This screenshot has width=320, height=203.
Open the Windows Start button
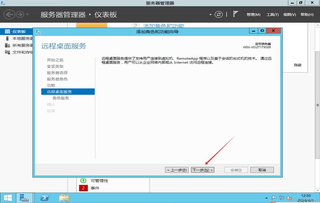pos(8,198)
